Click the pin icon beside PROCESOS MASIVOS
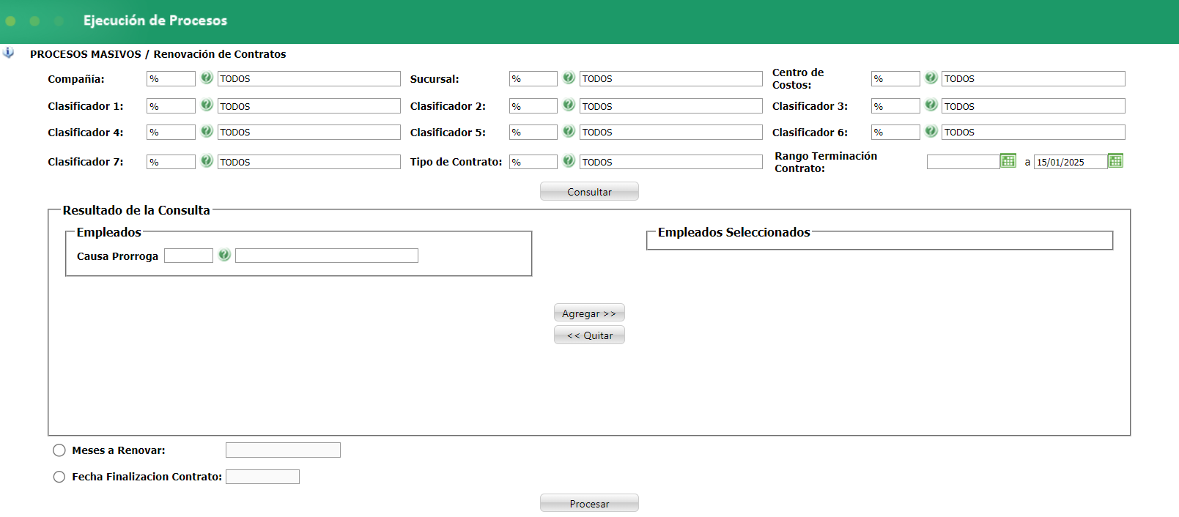 click(x=8, y=53)
